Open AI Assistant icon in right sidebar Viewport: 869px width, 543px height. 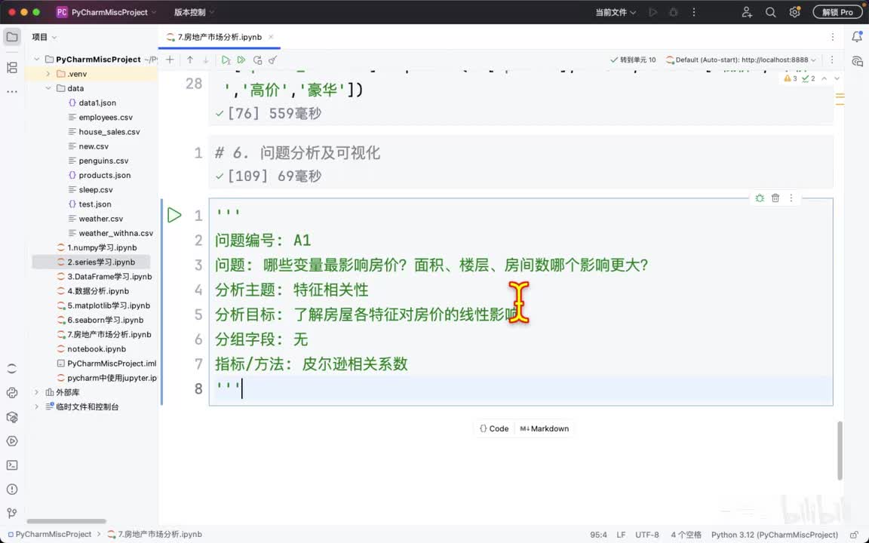point(857,61)
